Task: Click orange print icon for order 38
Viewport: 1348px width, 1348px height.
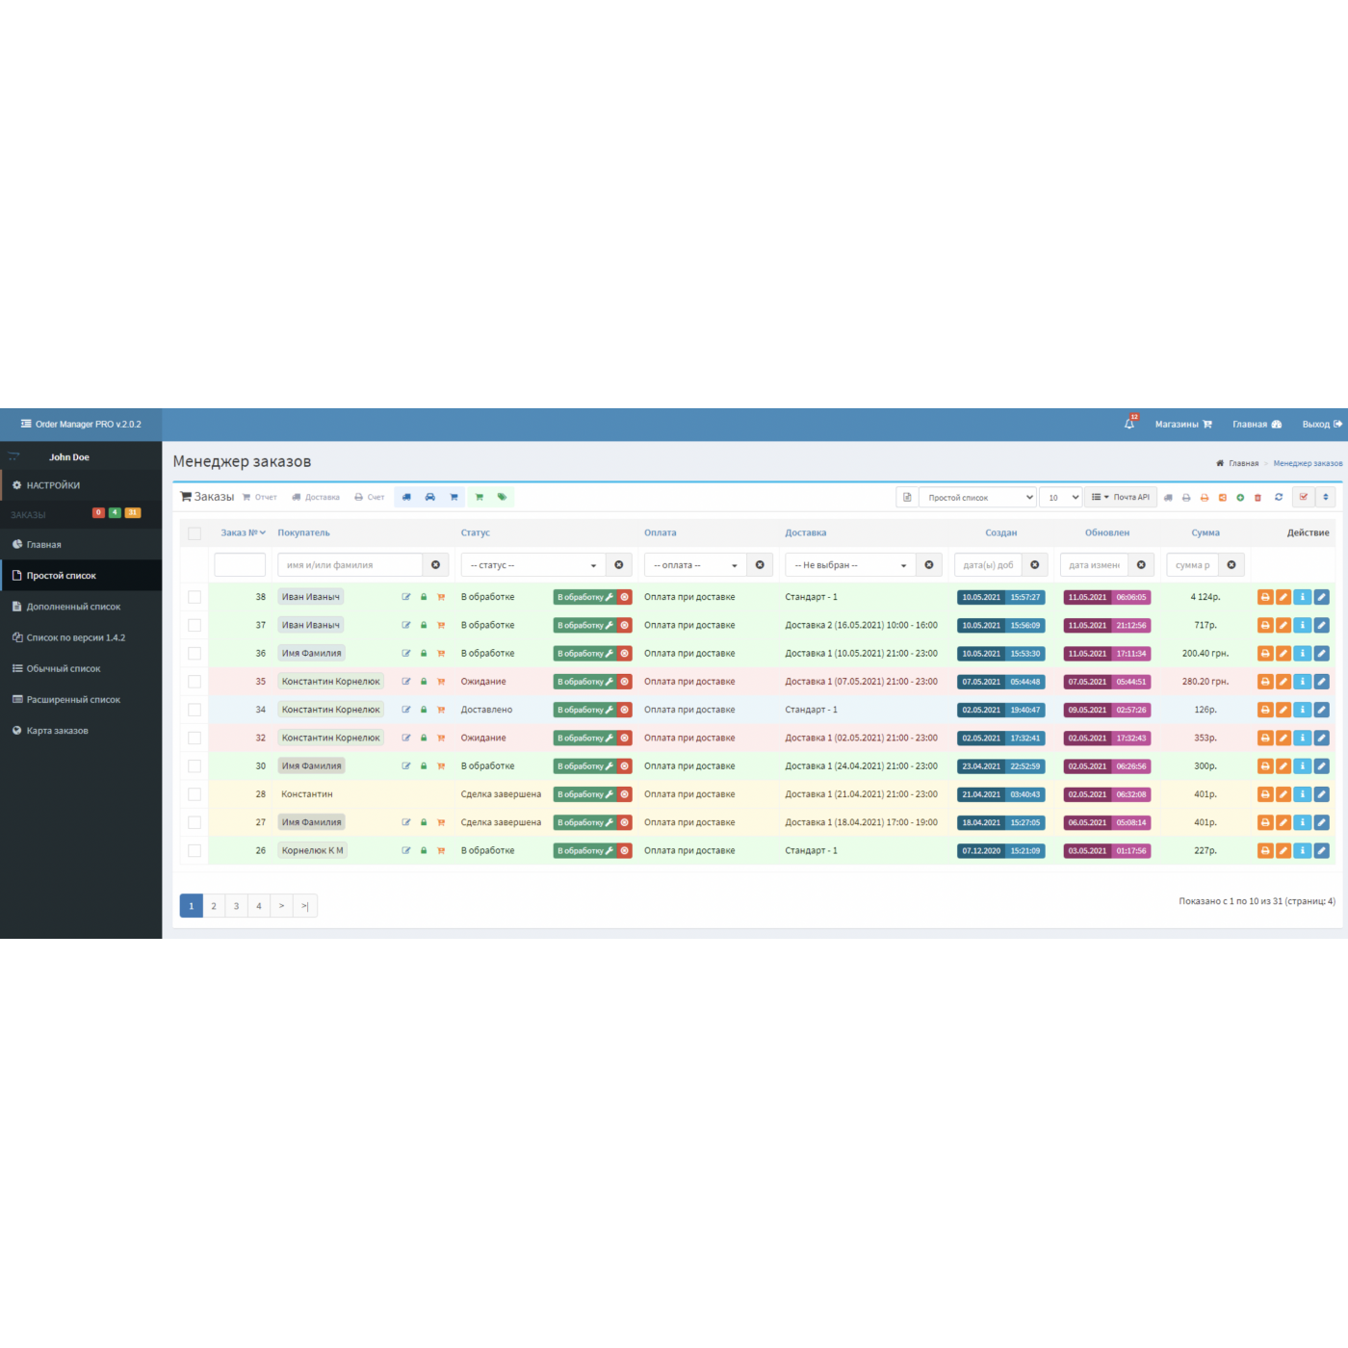Action: point(1265,597)
